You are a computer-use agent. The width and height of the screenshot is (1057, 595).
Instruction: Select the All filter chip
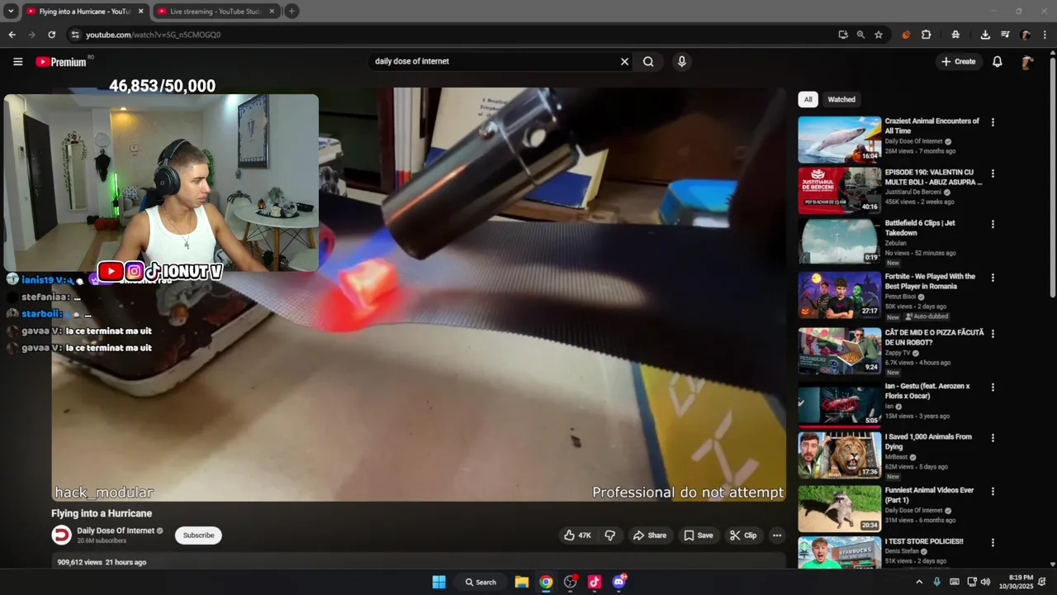tap(808, 99)
